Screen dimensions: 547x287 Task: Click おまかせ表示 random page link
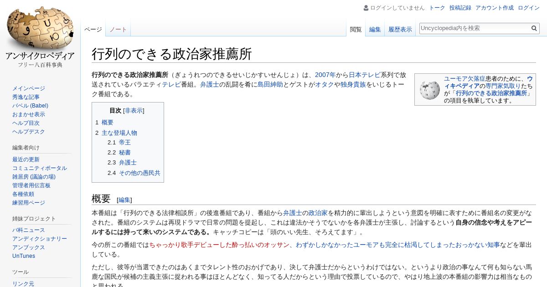[29, 114]
